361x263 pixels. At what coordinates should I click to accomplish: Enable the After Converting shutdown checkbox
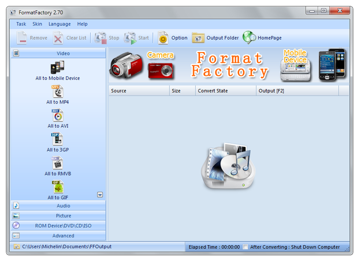245,247
